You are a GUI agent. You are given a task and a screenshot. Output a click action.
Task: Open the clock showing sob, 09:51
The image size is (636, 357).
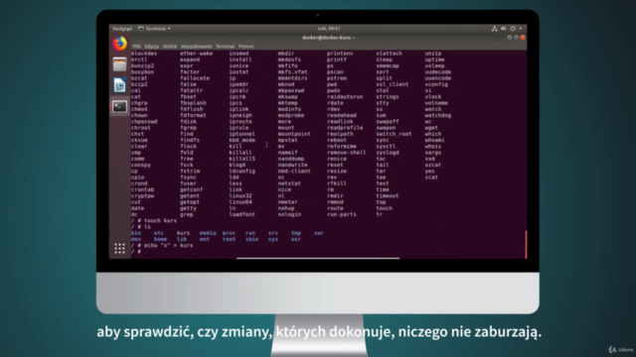[329, 29]
